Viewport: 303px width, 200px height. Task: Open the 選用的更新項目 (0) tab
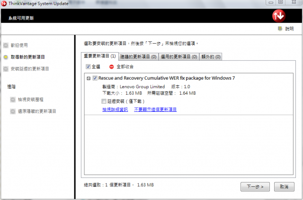pos(178,57)
